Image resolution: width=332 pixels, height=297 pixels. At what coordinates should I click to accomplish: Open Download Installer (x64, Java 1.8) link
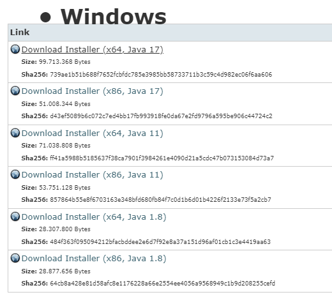click(94, 217)
